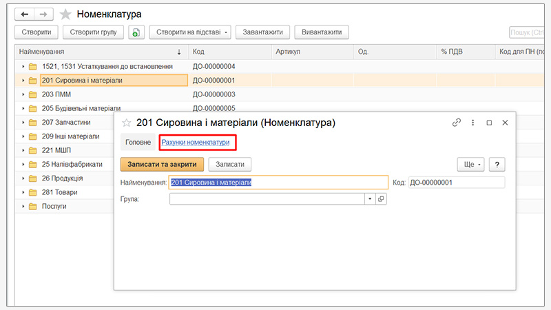Open the Рахунки номенклатури link
551x310 pixels.
196,142
